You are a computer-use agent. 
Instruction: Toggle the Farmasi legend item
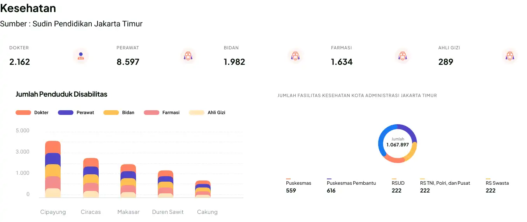tap(162, 113)
